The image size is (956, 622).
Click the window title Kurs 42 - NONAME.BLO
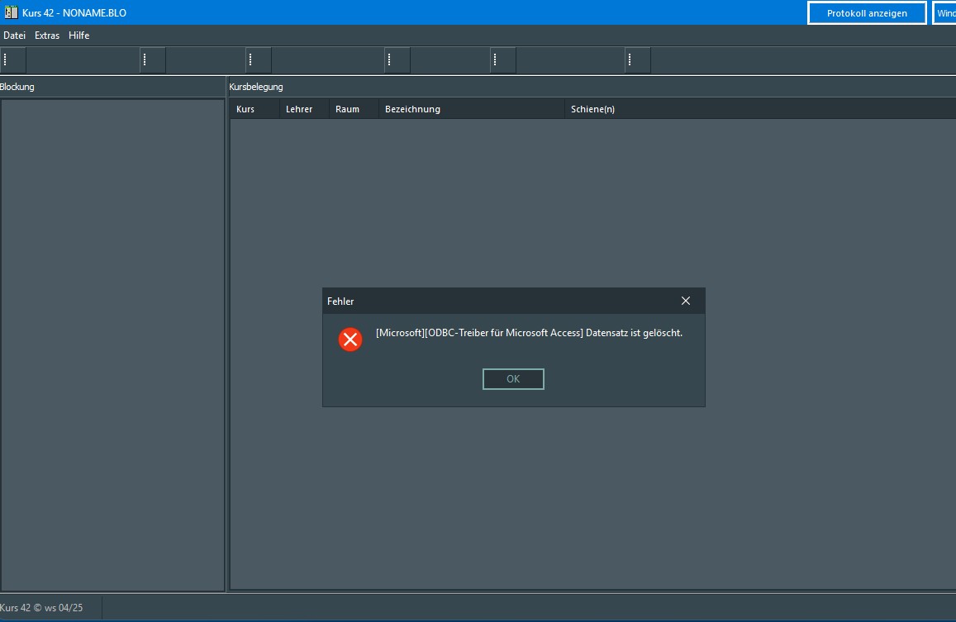(74, 13)
